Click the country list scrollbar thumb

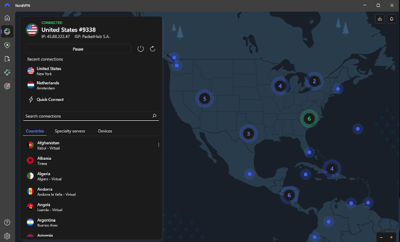[x=158, y=145]
